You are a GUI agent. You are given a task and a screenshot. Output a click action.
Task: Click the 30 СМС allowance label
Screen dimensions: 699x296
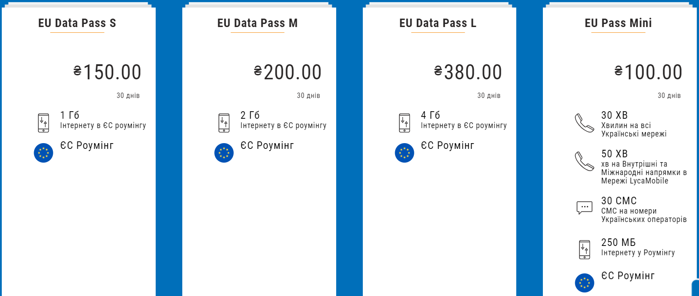pos(619,201)
